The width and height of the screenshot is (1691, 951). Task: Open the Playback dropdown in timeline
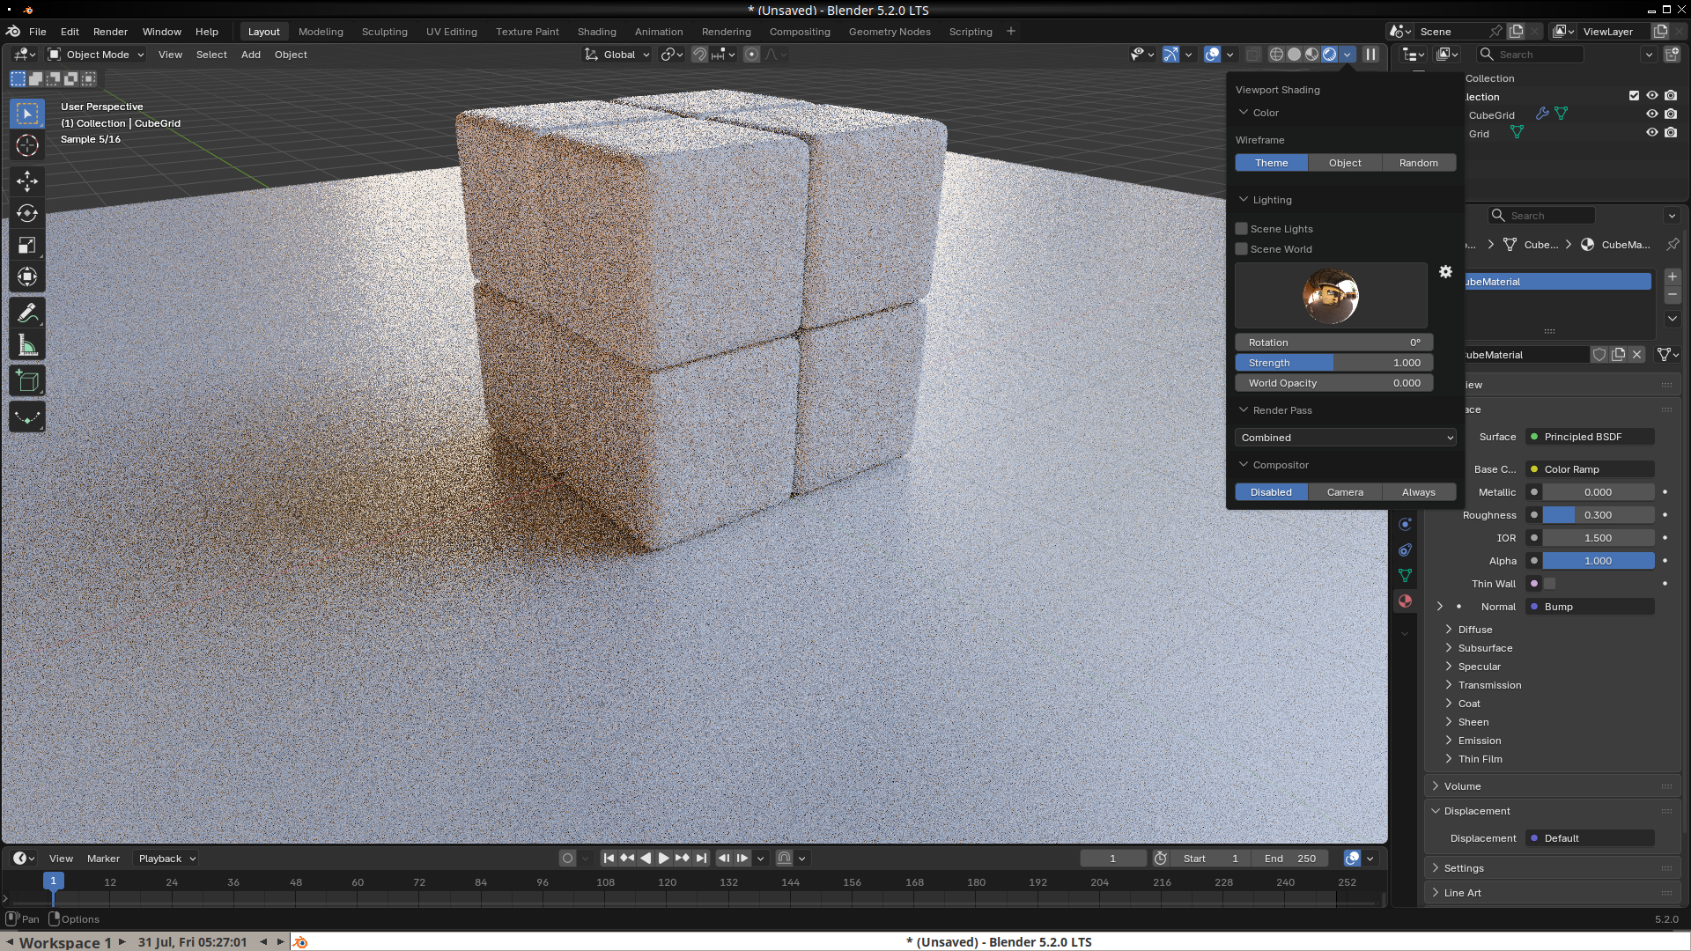166,859
